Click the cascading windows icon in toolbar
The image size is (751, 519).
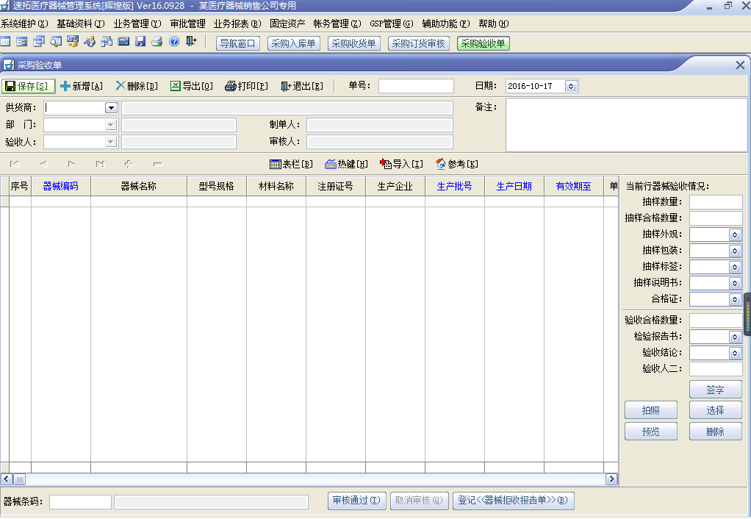pos(39,42)
